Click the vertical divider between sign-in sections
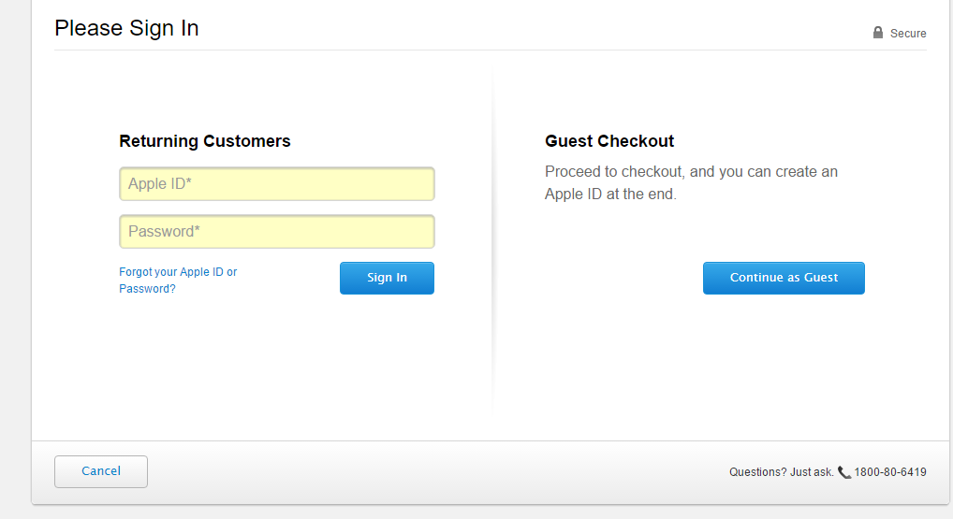Viewport: 953px width, 519px height. (x=492, y=243)
